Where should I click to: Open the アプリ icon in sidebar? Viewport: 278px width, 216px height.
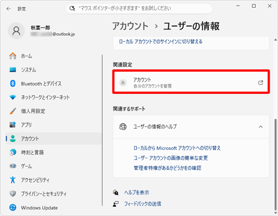(13, 125)
